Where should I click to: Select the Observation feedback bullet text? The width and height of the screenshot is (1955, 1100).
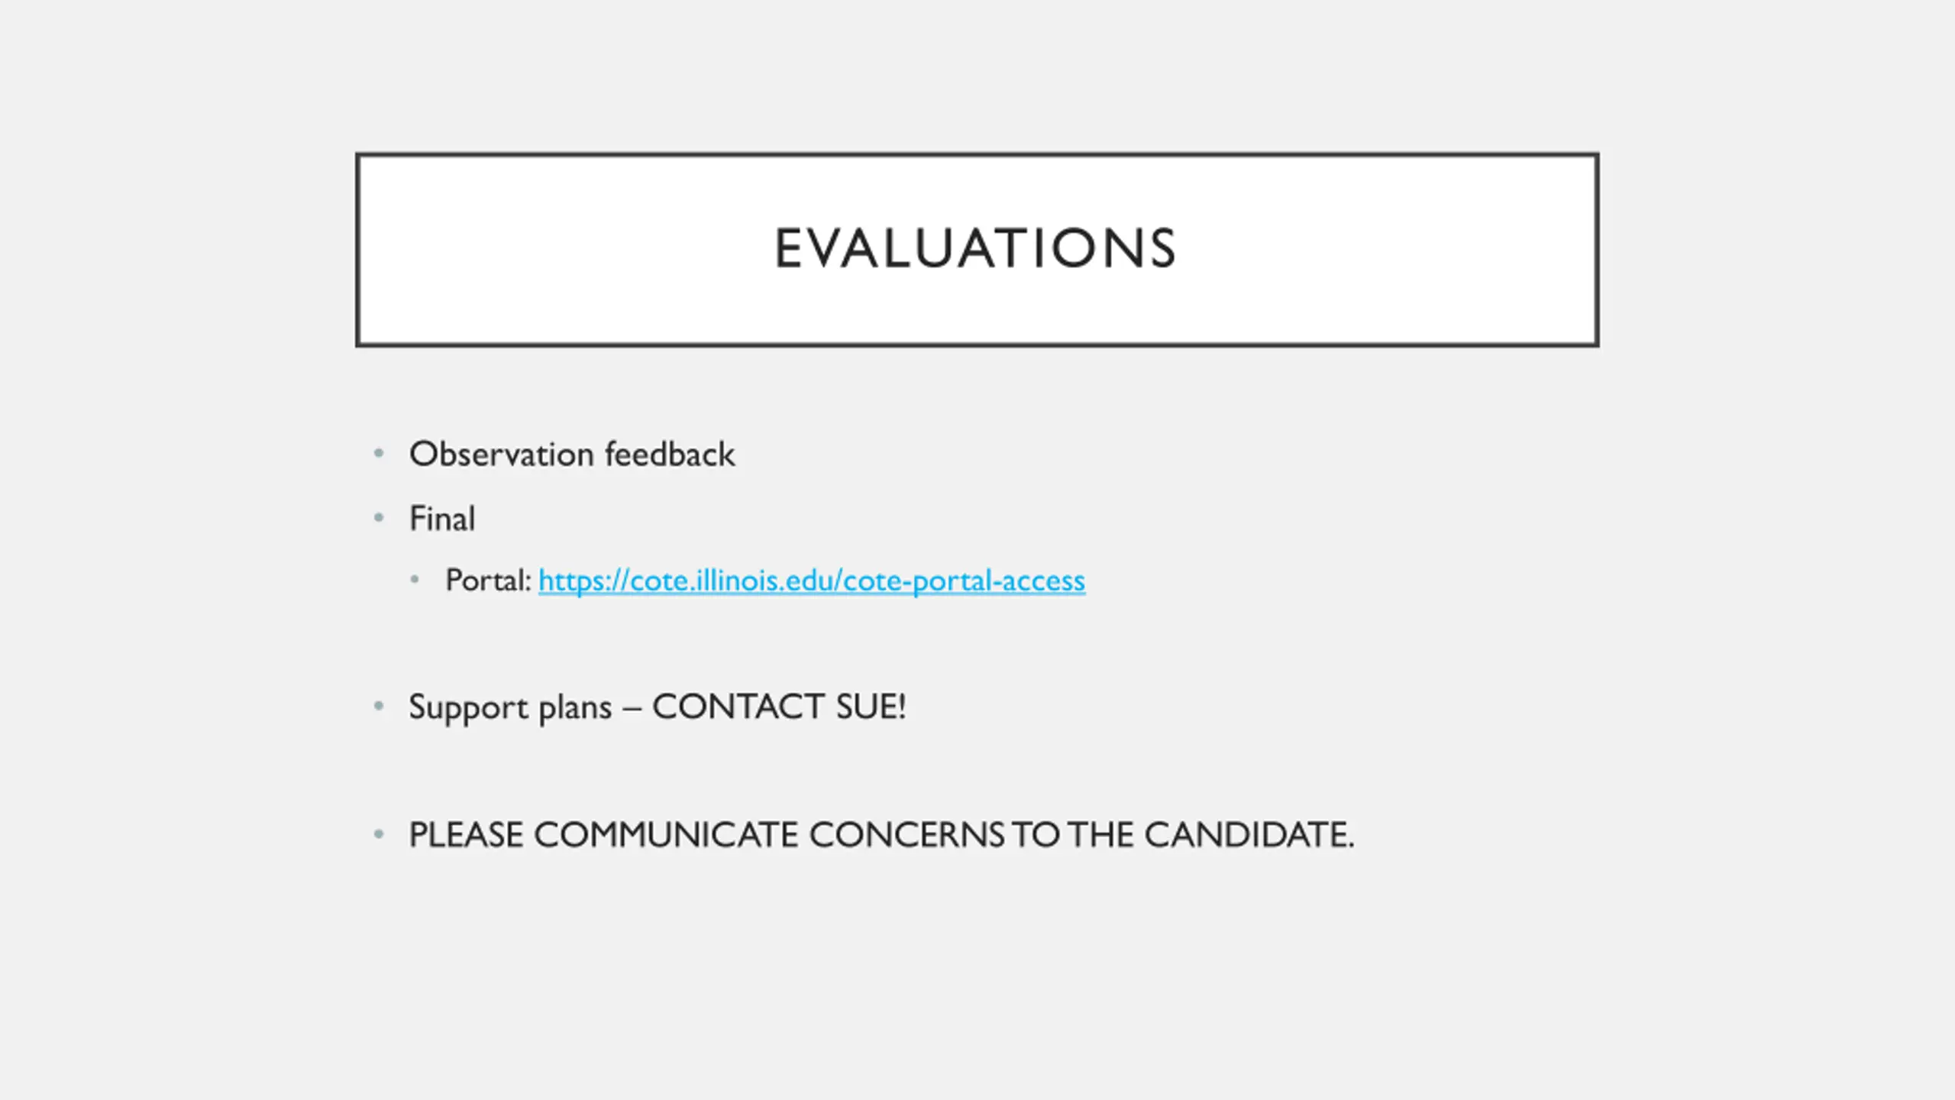(x=571, y=455)
